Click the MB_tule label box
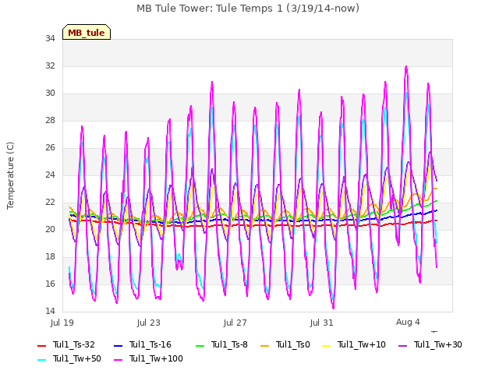Image resolution: width=499 pixels, height=374 pixels. [87, 32]
